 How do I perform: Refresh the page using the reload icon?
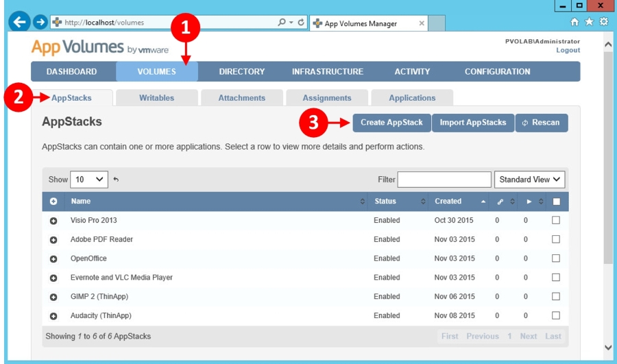pyautogui.click(x=301, y=23)
